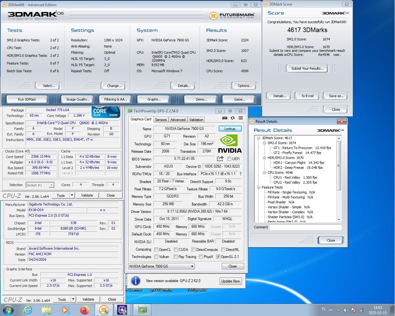
Task: Click the Comment text field
Action: click(x=305, y=227)
